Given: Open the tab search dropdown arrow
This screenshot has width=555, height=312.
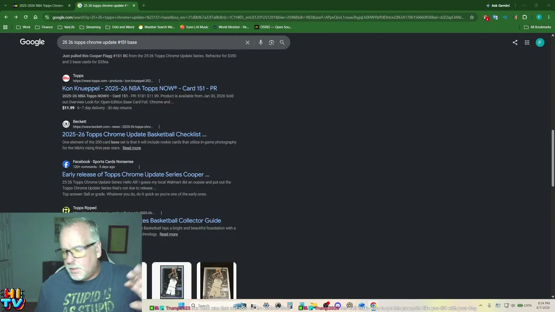Looking at the screenshot, I should 5,6.
